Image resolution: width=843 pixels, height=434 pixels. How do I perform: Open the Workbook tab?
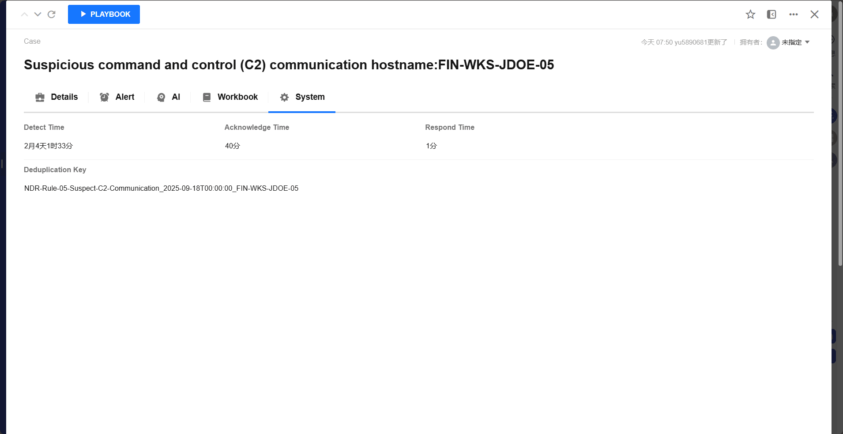[x=230, y=97]
